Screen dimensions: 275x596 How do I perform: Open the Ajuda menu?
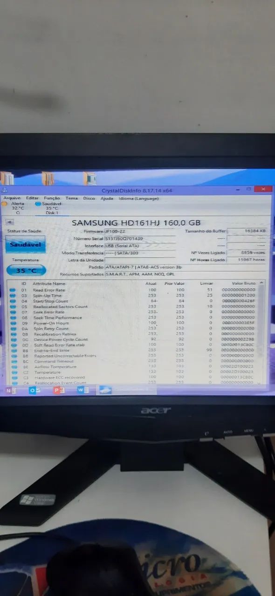click(107, 198)
